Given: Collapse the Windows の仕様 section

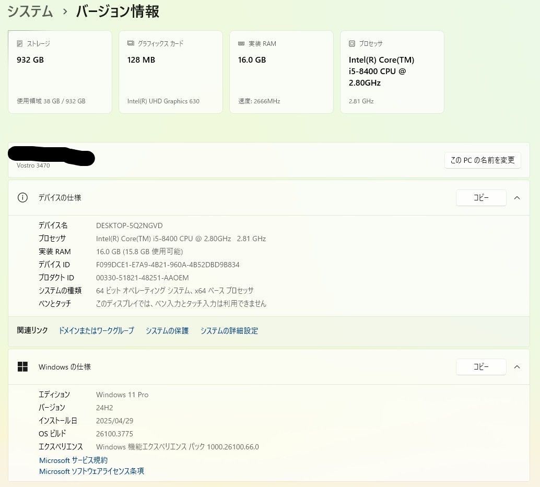Looking at the screenshot, I should [517, 367].
